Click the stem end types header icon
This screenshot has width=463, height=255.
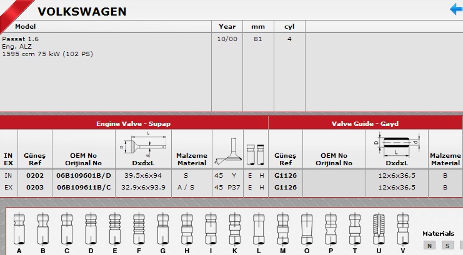pos(256,155)
